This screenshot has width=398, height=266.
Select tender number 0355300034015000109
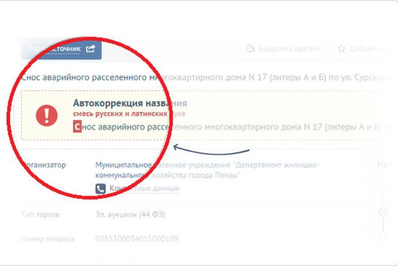pos(137,239)
